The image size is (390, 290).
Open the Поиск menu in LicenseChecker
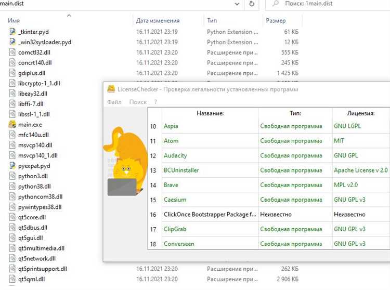[x=138, y=102]
